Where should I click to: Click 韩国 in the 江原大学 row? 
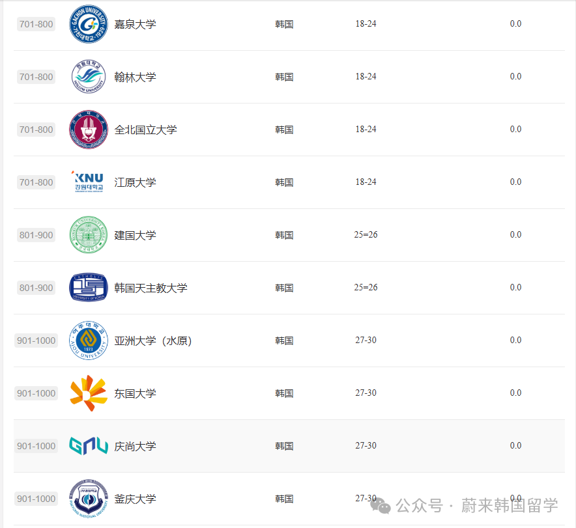[284, 182]
